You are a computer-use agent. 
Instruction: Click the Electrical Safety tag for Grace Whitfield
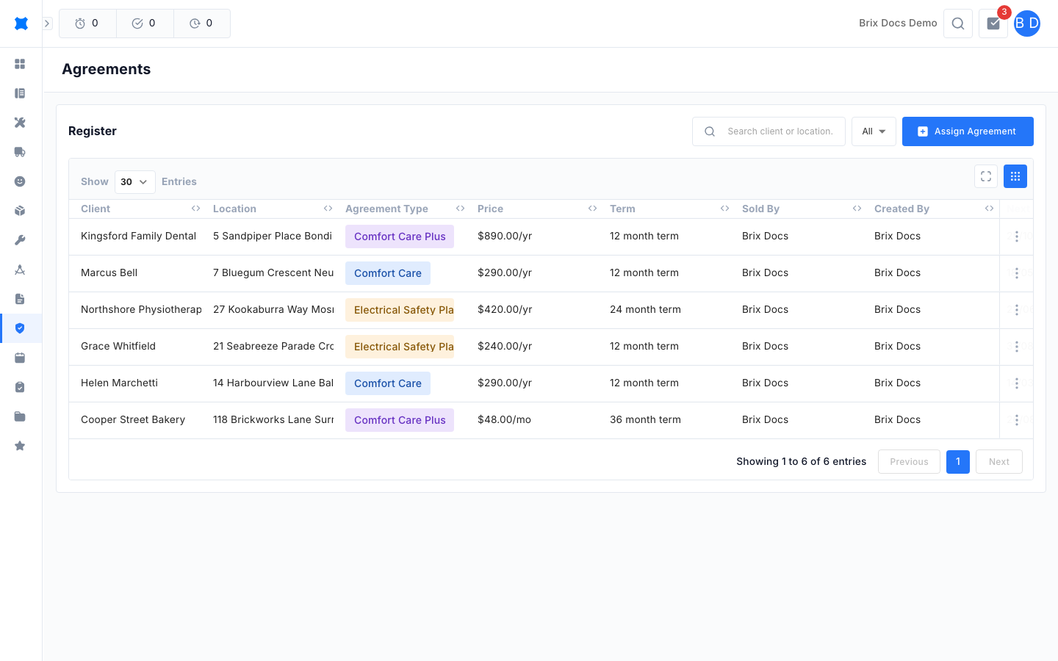(400, 347)
